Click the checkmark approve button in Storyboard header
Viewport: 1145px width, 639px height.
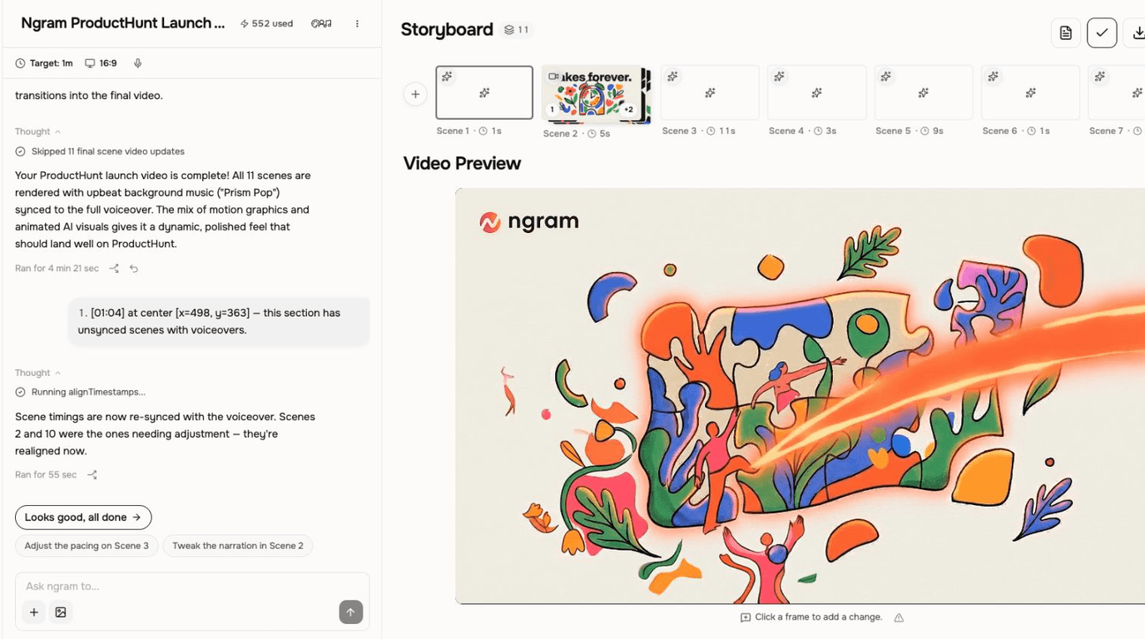[x=1102, y=32]
